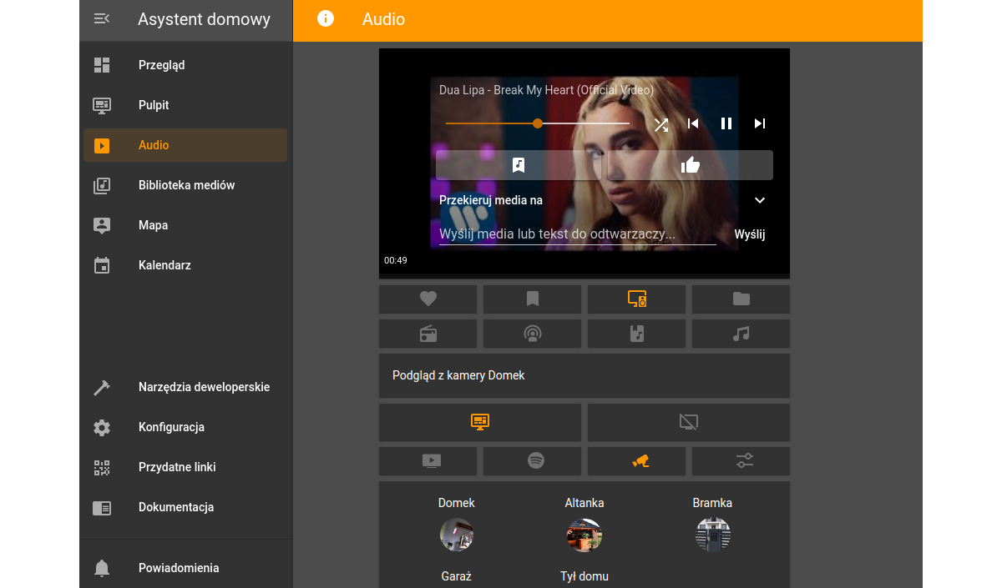The height and width of the screenshot is (588, 1002).
Task: Go to Pulpit in the sidebar
Action: [x=185, y=105]
